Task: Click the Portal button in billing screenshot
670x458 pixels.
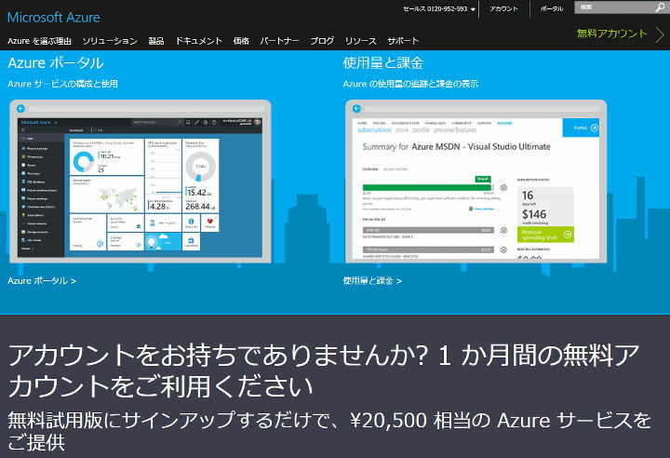Action: [x=581, y=128]
